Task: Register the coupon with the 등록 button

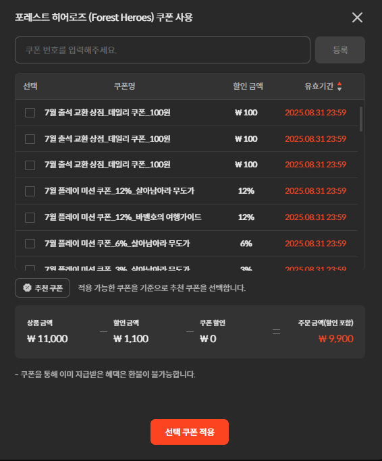Action: (x=340, y=50)
